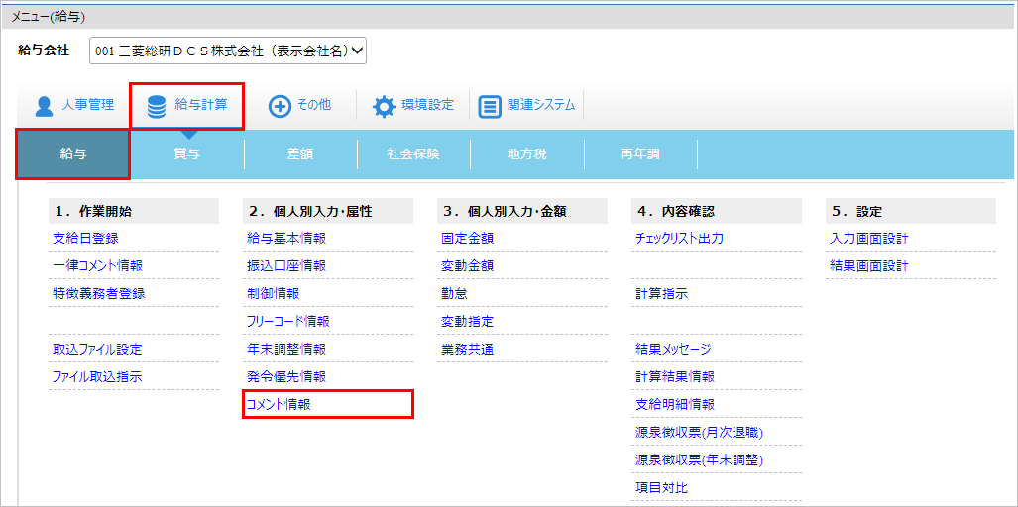Open the 結果メッセージ link
Screen dimensions: 1018x507
click(674, 349)
